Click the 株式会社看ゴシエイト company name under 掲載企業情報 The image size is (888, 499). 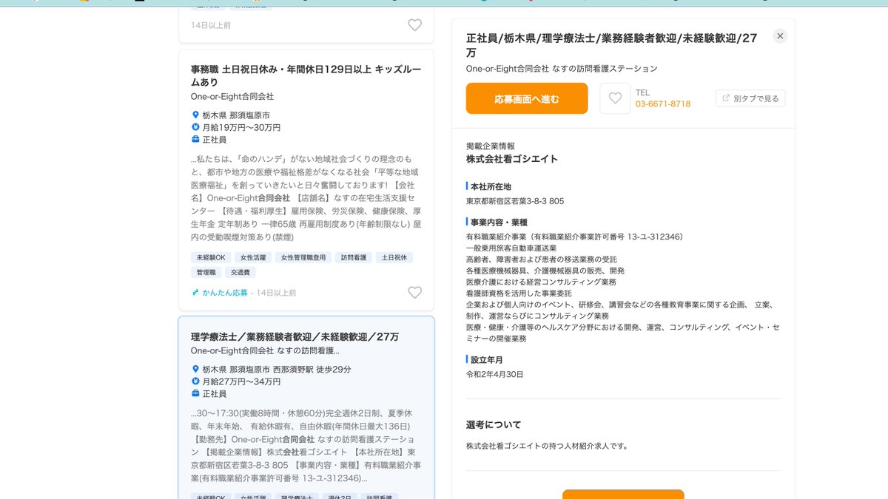(512, 159)
